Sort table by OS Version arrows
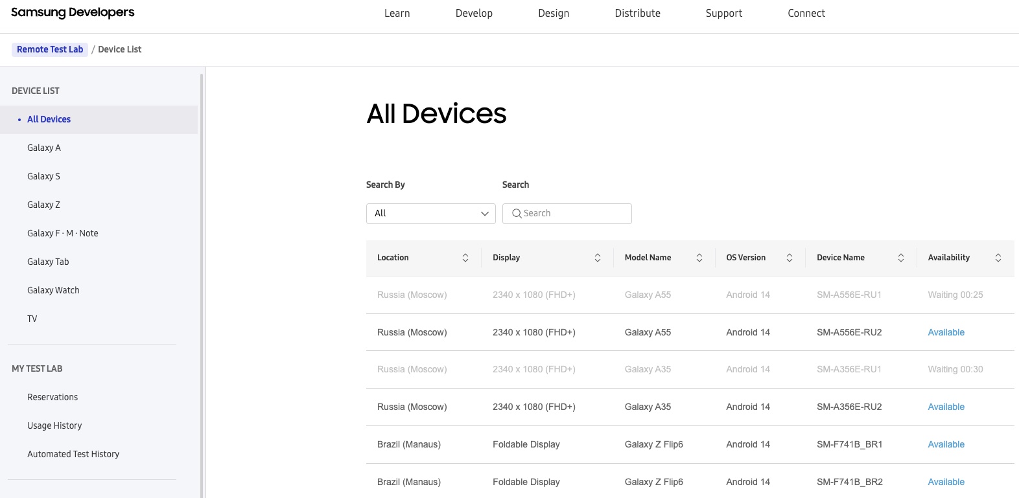Viewport: 1019px width, 498px height. click(790, 258)
